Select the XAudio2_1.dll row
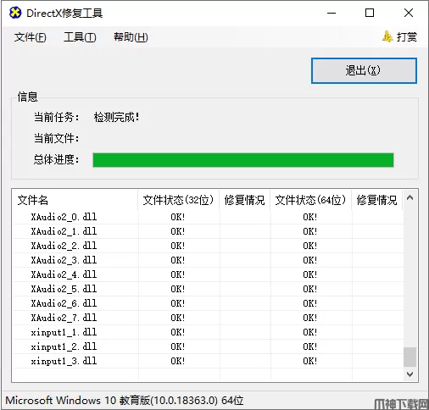The width and height of the screenshot is (429, 410). (208, 231)
